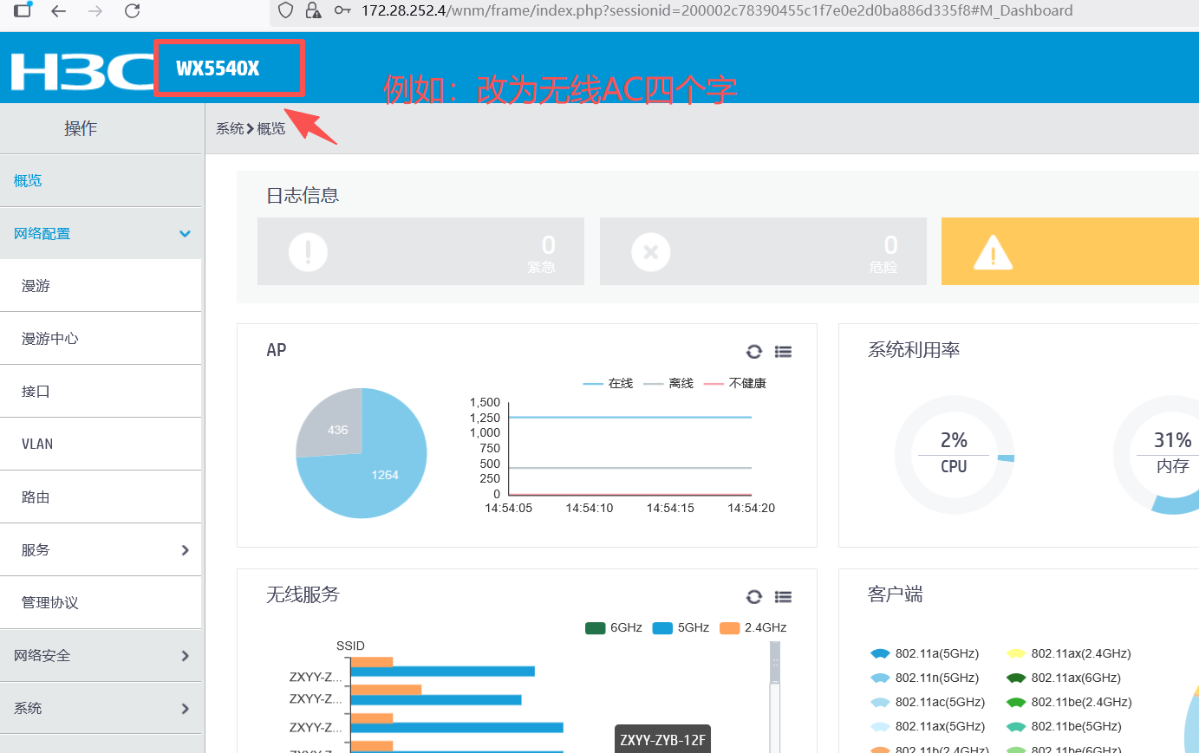Select 漫游中心 in the sidebar

(101, 339)
